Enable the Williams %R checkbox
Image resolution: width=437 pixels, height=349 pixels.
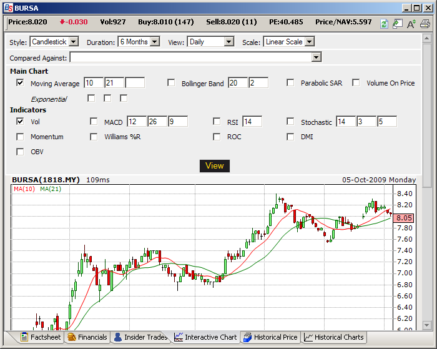click(94, 137)
